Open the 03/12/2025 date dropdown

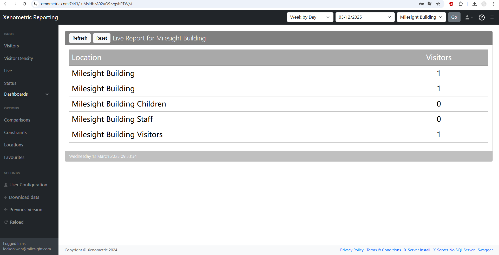[365, 17]
